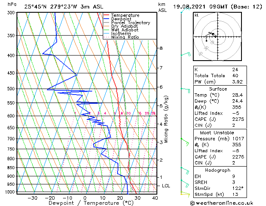Click the Isotherm legend entry

click(121, 33)
